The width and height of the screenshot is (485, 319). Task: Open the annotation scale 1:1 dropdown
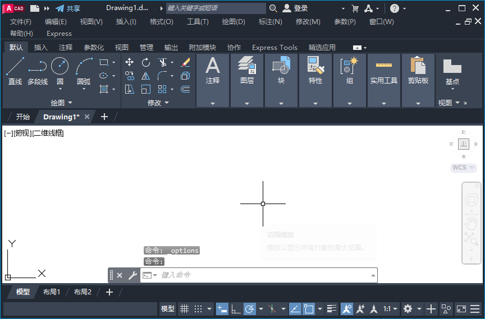click(x=390, y=308)
